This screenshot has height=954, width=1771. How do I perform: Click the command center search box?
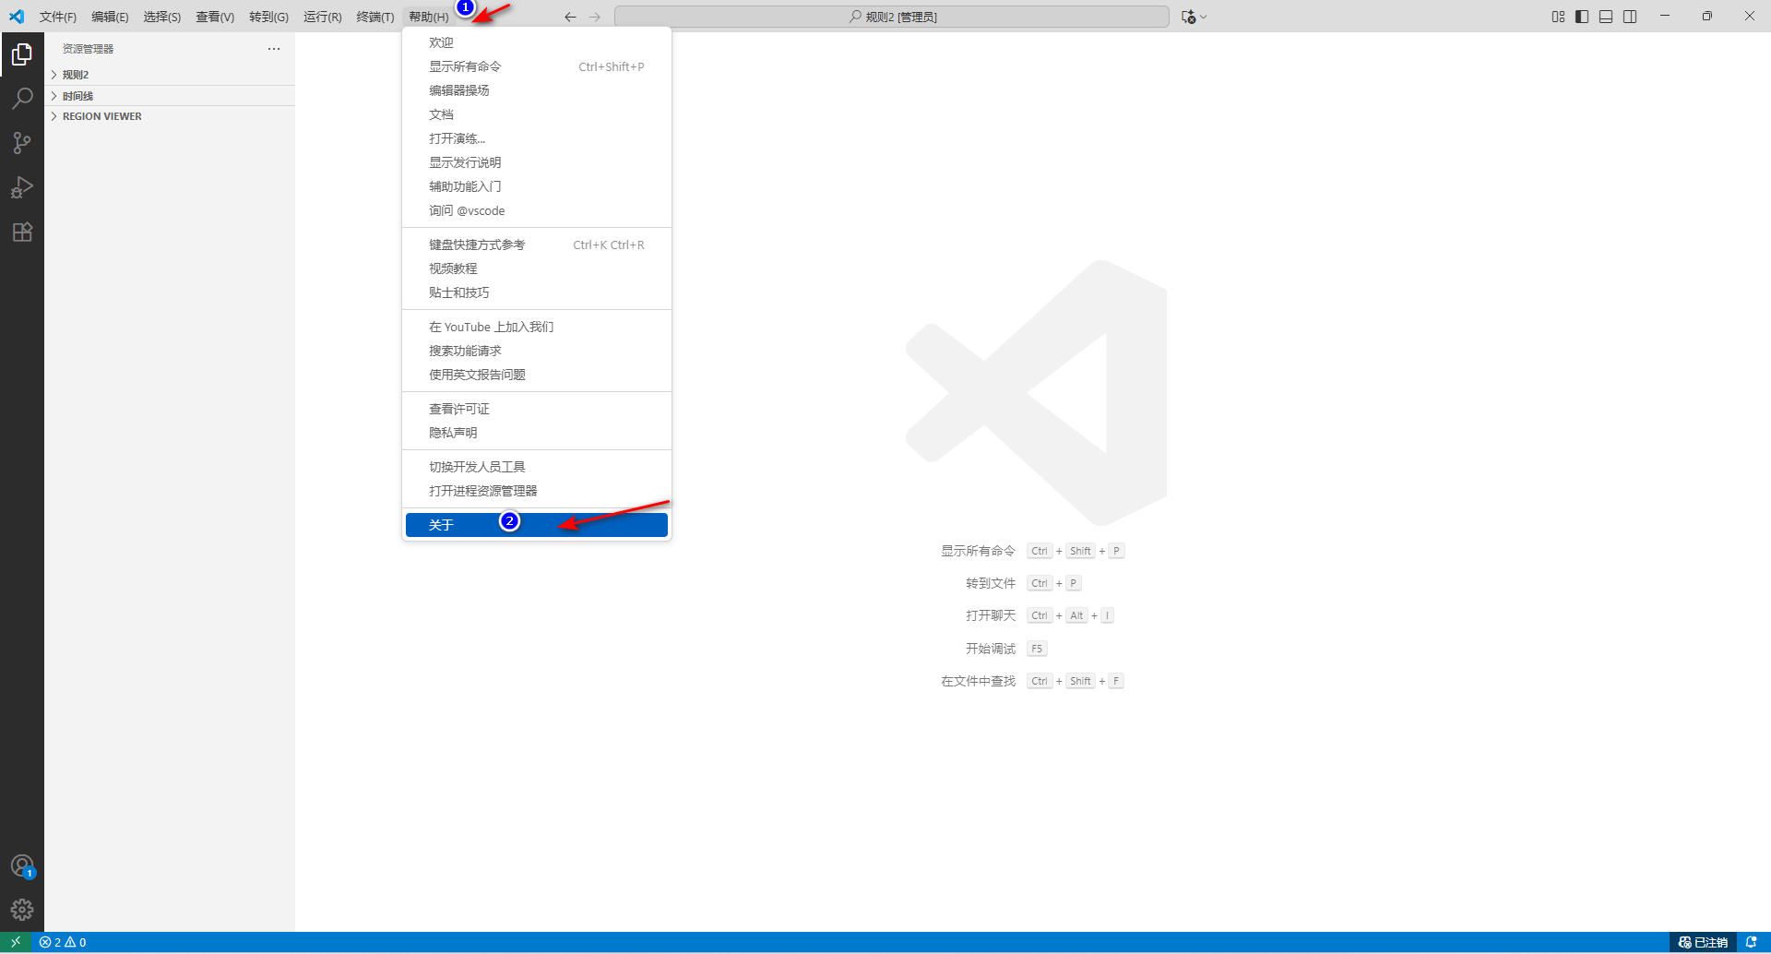pos(891,17)
